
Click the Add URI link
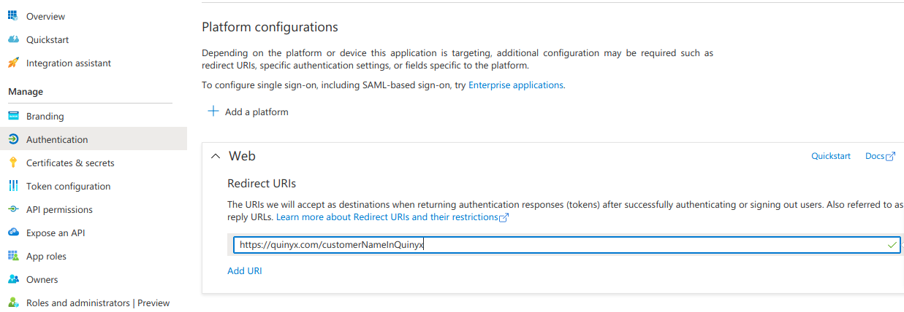(x=244, y=270)
